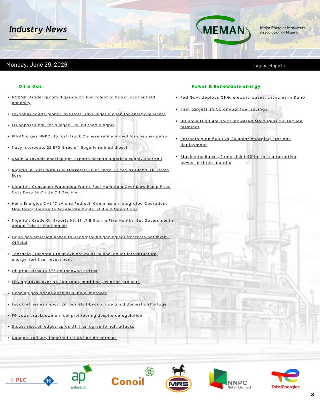Open Stocks rise, oil edges up article

coord(73,327)
